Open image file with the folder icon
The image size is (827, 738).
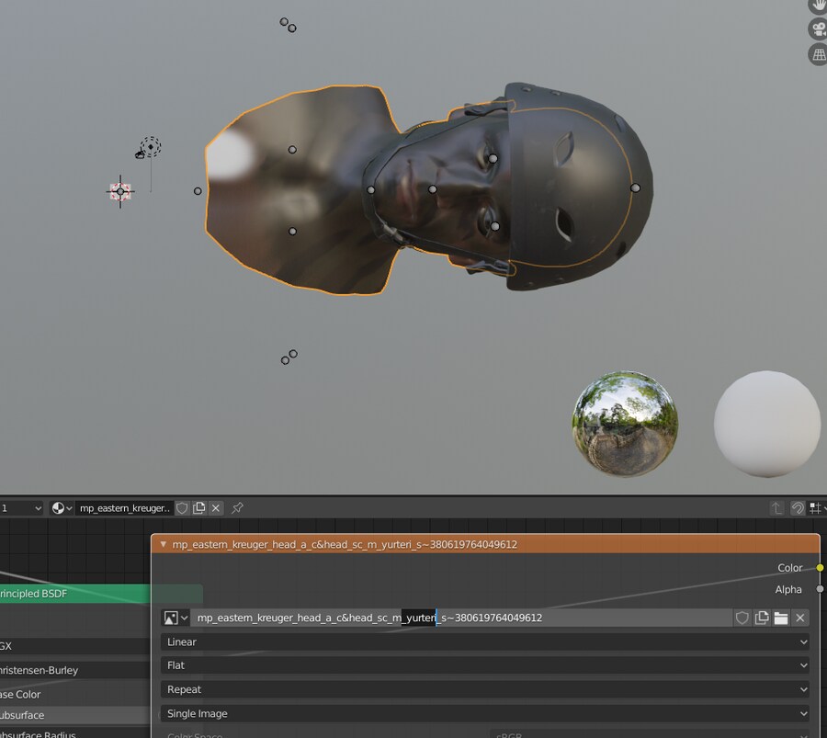(x=781, y=618)
